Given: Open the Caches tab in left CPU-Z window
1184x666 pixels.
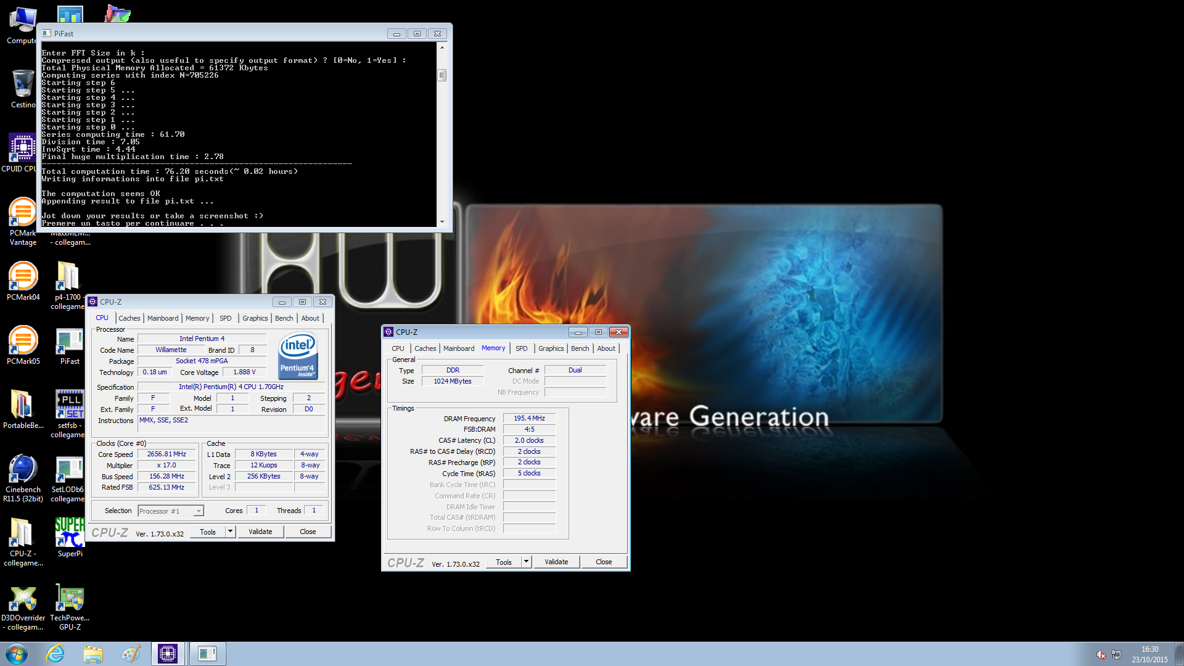Looking at the screenshot, I should [x=129, y=318].
